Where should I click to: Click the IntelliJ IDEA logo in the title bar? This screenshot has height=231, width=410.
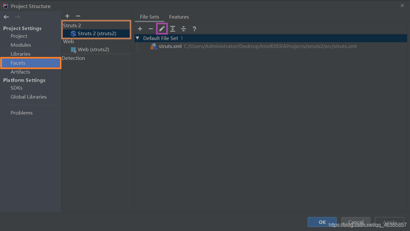coord(5,6)
